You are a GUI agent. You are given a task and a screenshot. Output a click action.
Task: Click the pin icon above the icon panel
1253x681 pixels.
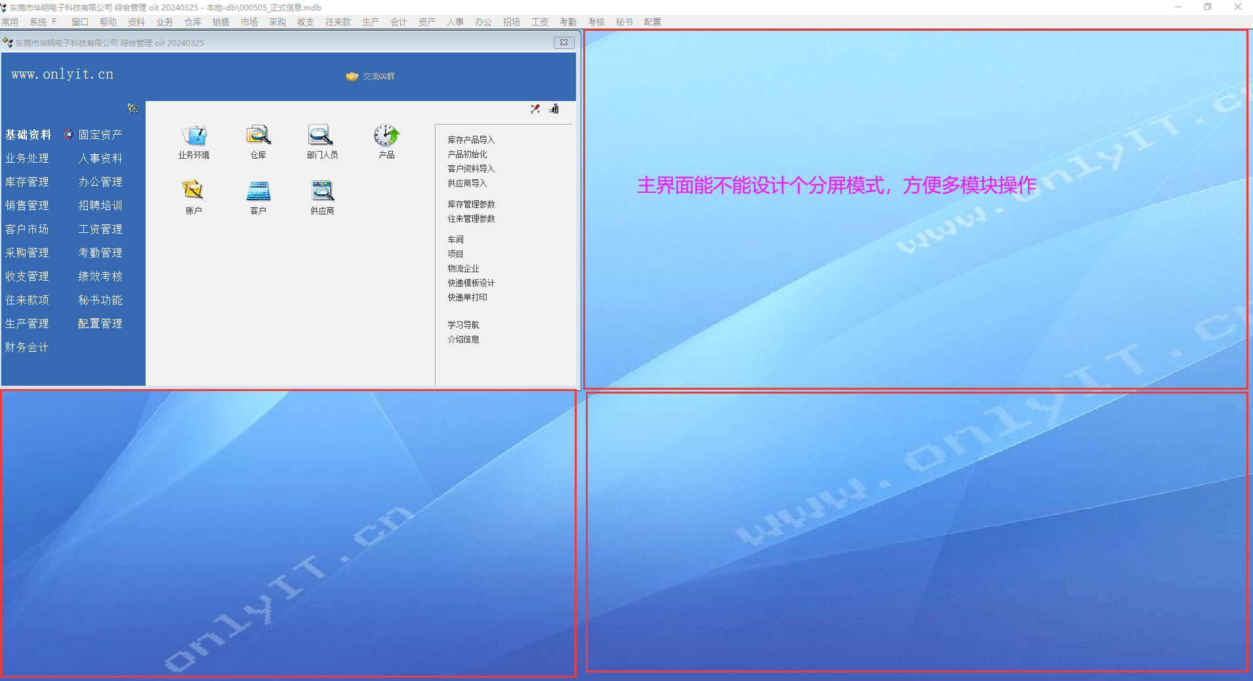[x=535, y=109]
